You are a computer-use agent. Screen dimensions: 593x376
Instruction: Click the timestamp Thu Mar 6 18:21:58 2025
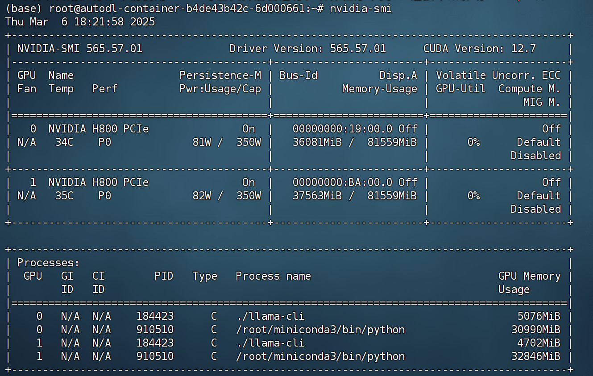click(80, 22)
